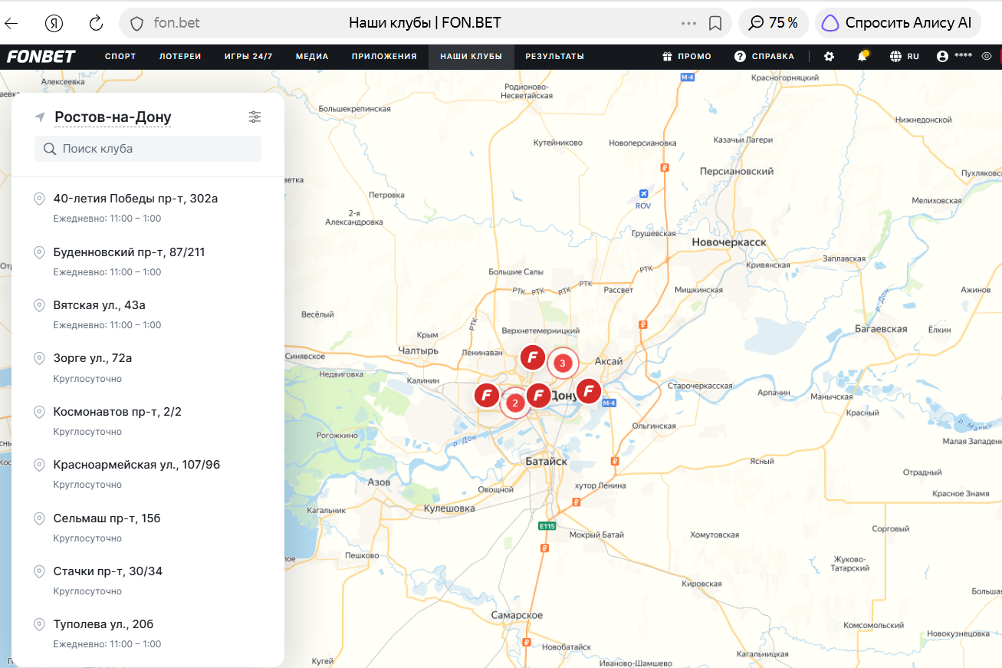Toggle balance visibility eye icon
The height and width of the screenshot is (668, 1002).
987,56
